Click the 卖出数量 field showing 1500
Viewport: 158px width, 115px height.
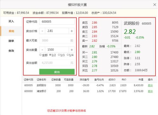tap(57, 50)
